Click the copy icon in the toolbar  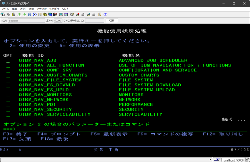pyautogui.click(x=8, y=14)
